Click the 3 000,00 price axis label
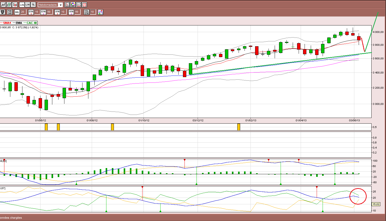The width and height of the screenshot is (386, 221). click(x=378, y=104)
